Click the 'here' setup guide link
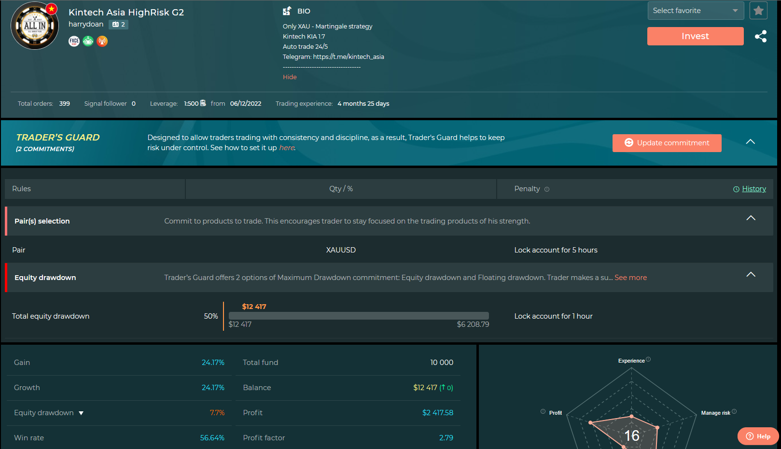The height and width of the screenshot is (449, 781). [287, 148]
